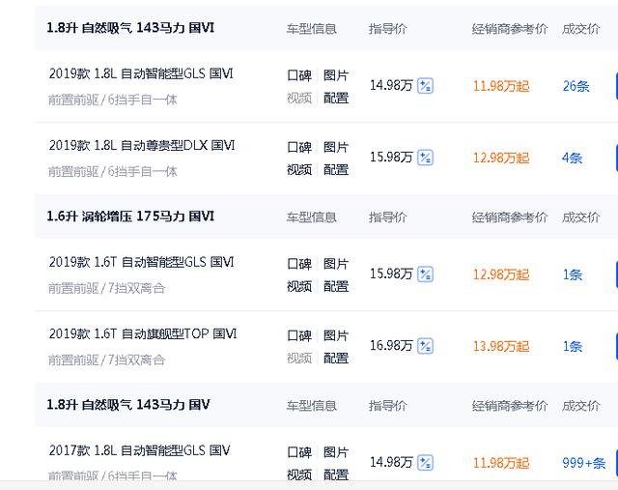618x490 pixels.
Task: Click 11.98万起 dealer price for 2019款 1.8L GLS
Action: (501, 86)
